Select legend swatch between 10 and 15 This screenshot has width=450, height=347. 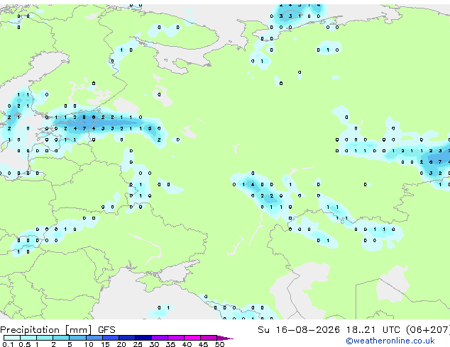tap(94, 338)
